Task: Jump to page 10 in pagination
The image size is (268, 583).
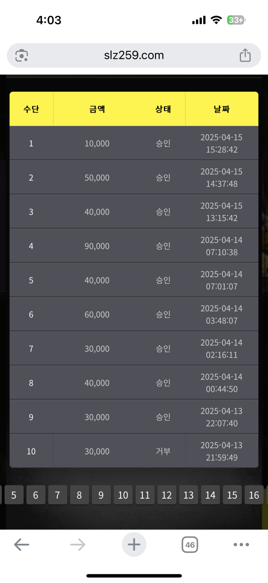Action: click(123, 495)
